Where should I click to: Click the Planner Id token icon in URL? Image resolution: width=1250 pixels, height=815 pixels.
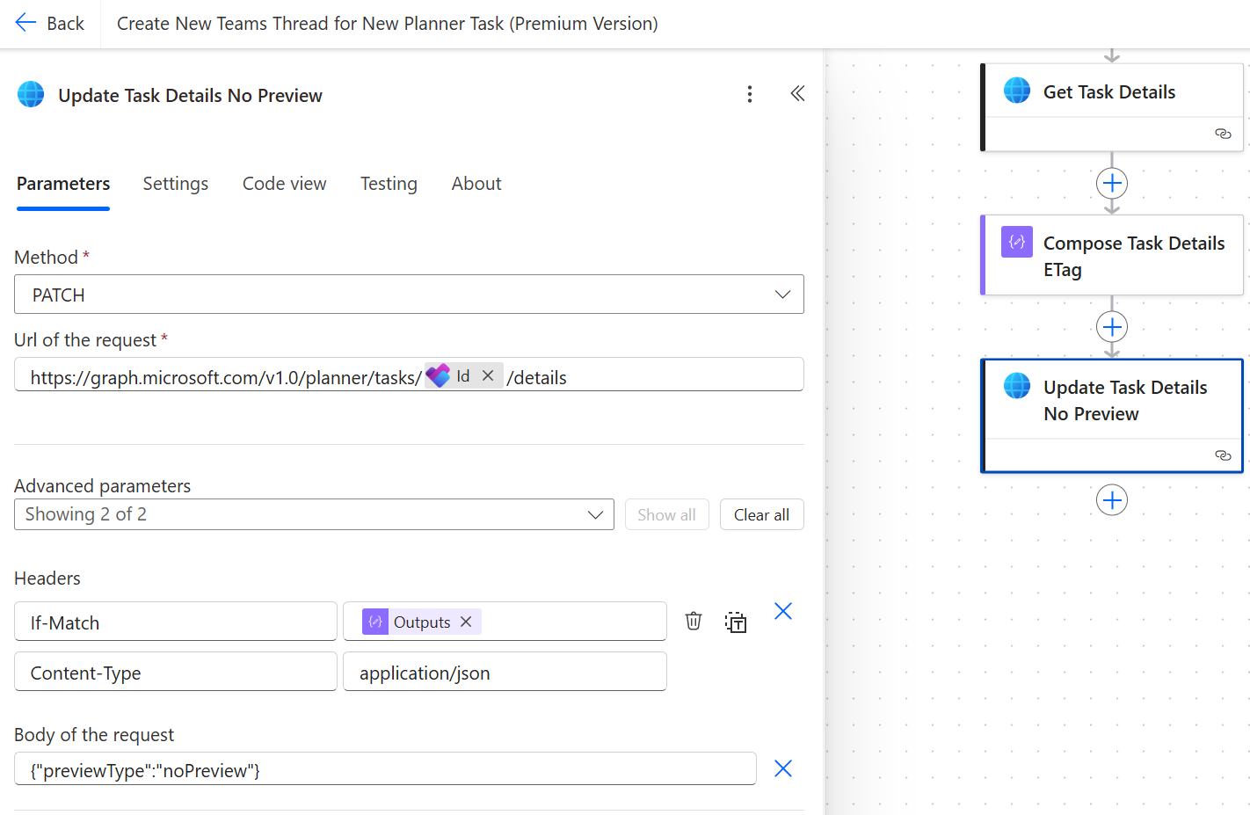coord(438,375)
